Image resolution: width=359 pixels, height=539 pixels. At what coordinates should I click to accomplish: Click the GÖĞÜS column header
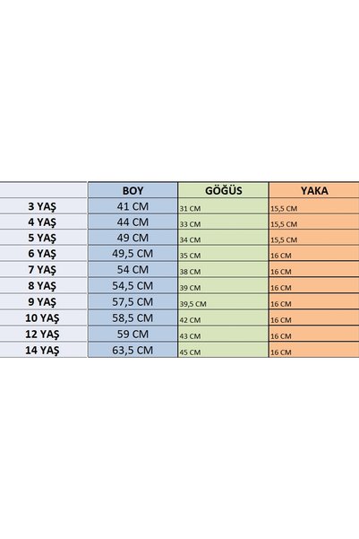tap(224, 190)
